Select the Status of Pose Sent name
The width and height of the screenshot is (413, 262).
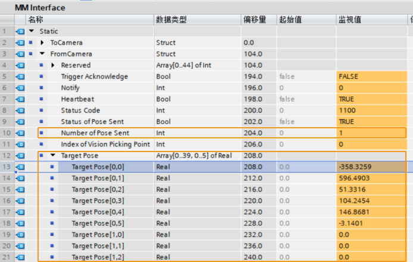(92, 122)
